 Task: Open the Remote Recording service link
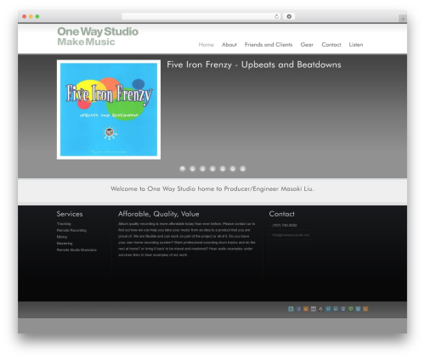pos(71,230)
